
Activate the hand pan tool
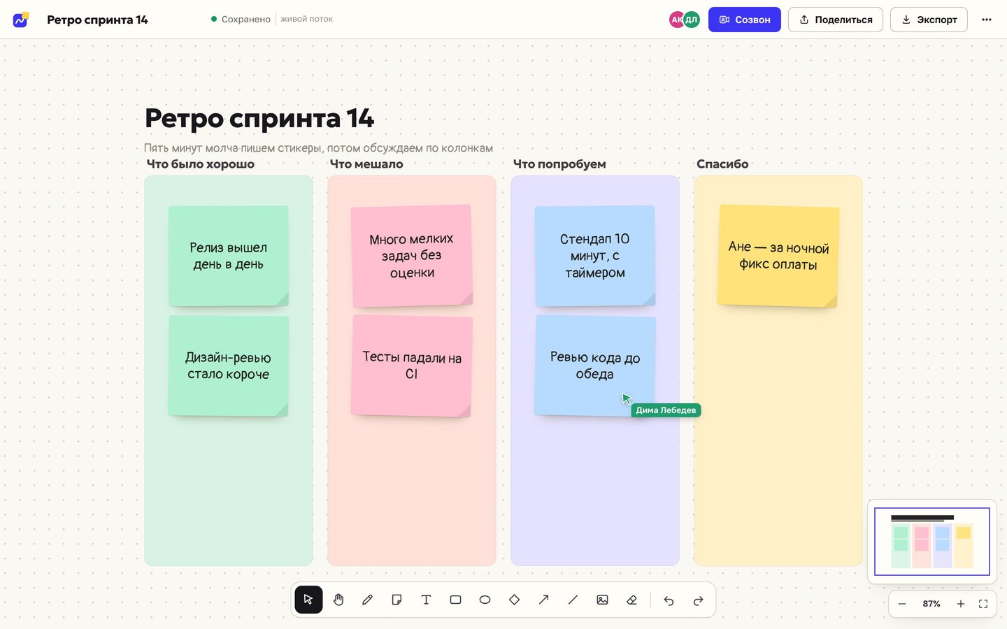tap(338, 600)
